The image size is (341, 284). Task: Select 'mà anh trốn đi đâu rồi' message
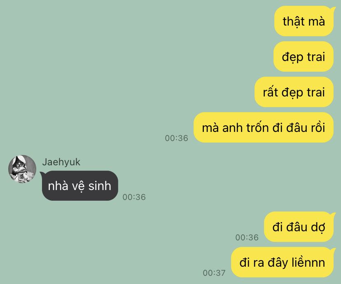[264, 127]
